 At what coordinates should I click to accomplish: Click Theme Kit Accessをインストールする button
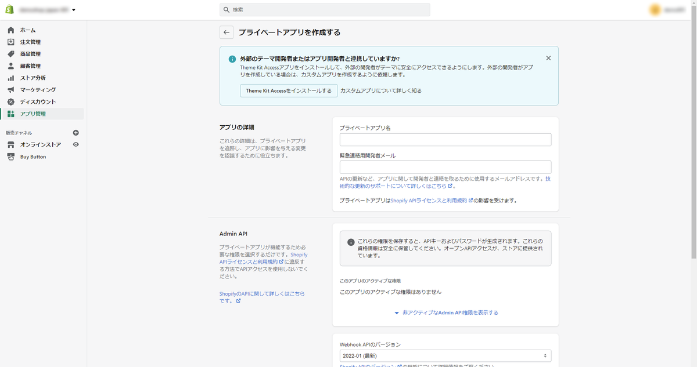click(289, 90)
